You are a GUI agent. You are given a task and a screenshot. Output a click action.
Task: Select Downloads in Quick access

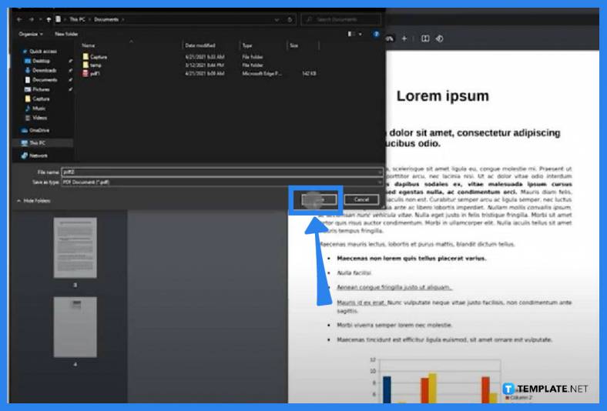(44, 70)
